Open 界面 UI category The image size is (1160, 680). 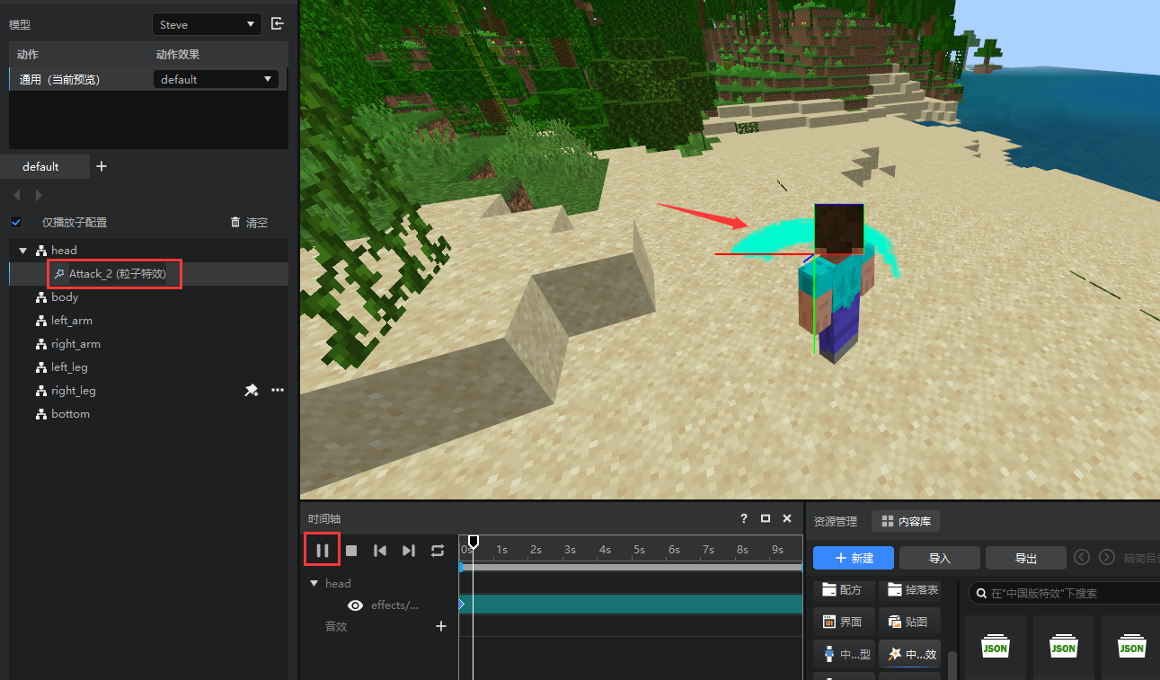pos(844,622)
